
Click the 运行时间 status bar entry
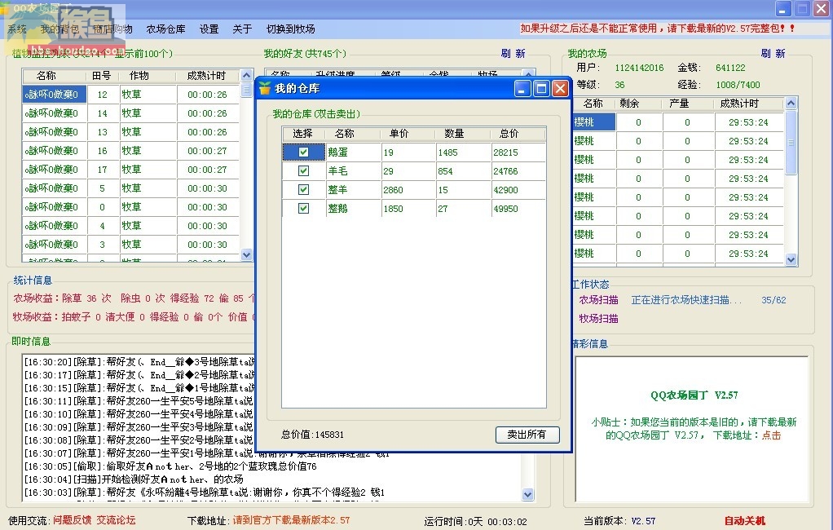pyautogui.click(x=475, y=522)
